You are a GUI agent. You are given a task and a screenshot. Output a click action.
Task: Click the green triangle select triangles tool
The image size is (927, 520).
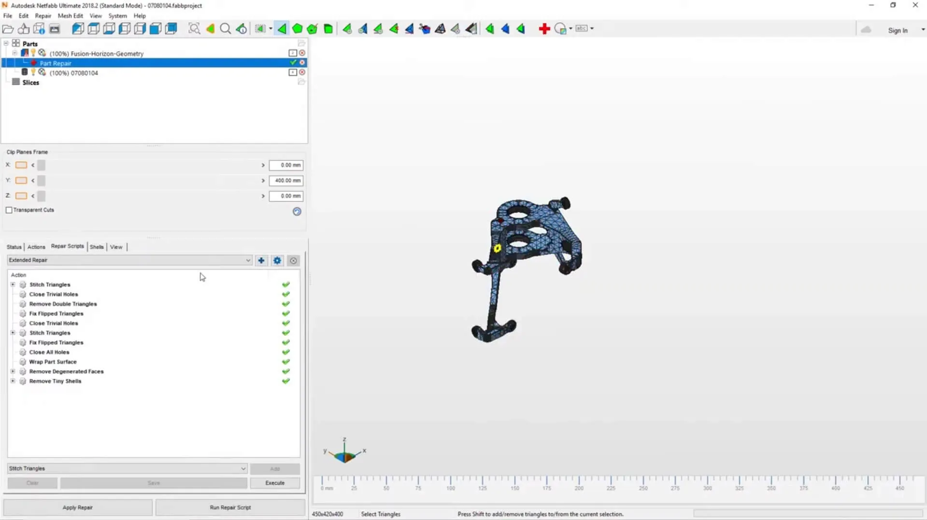282,29
